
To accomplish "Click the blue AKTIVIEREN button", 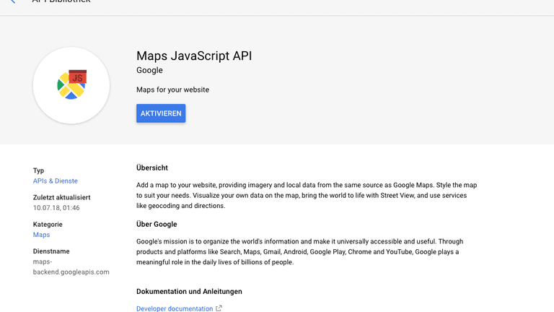I will click(x=161, y=113).
